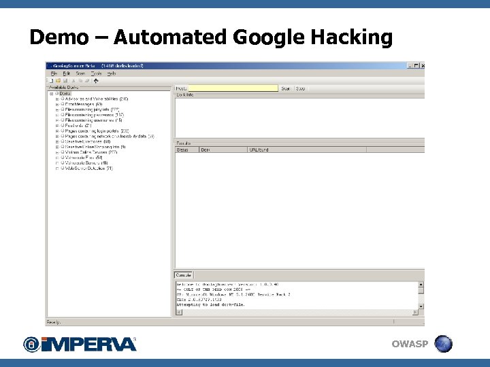Select Advisories and Vulnerabilities label
Image resolution: width=490 pixels, height=367 pixels.
pyautogui.click(x=97, y=99)
